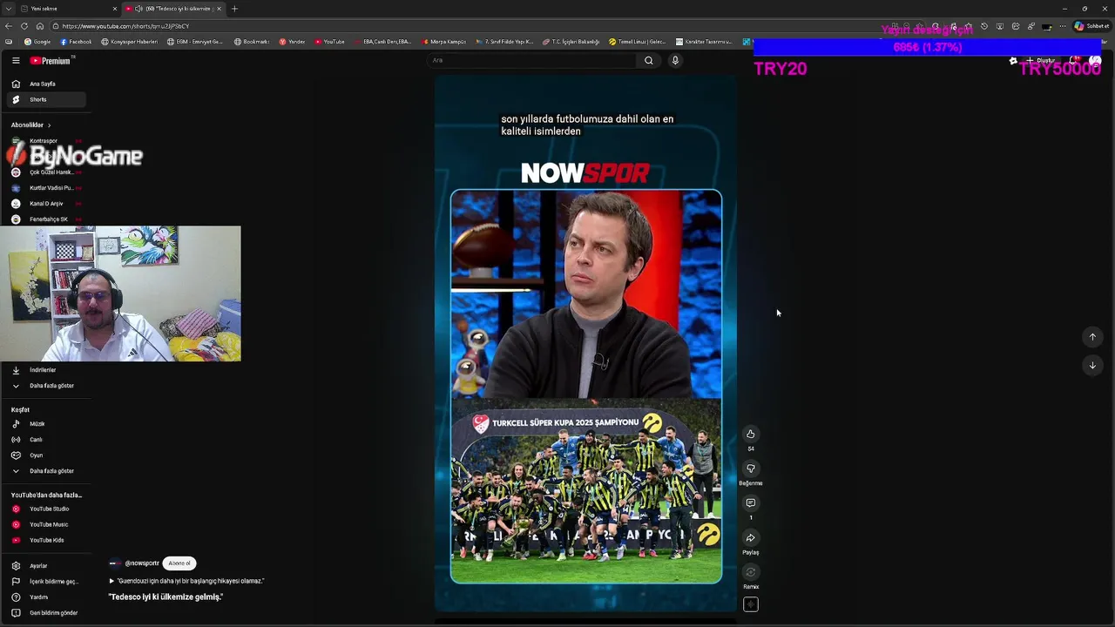Go back with browser back arrow

tap(9, 26)
